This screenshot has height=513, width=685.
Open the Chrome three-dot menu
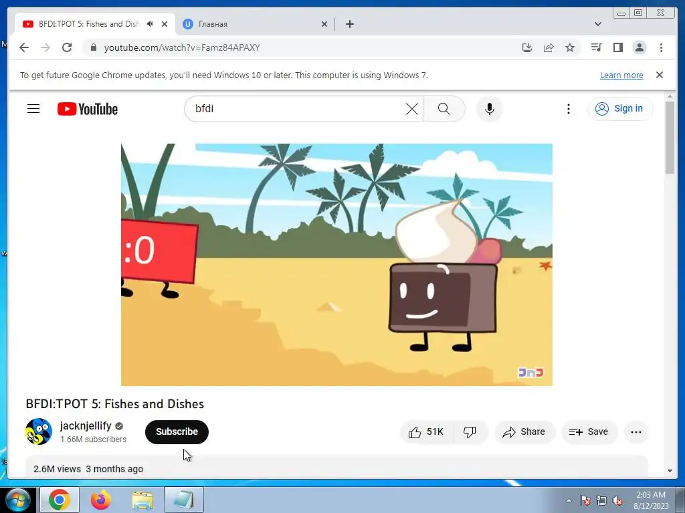[661, 47]
